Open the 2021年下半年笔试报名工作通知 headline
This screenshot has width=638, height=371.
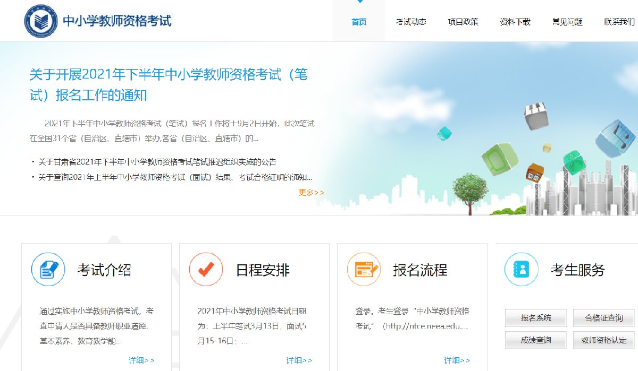[169, 85]
